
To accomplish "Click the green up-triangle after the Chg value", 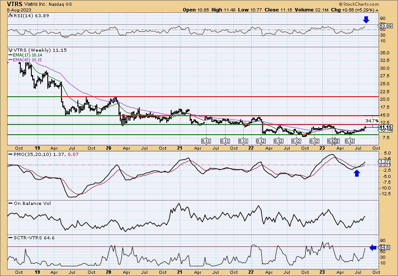I will [377, 10].
